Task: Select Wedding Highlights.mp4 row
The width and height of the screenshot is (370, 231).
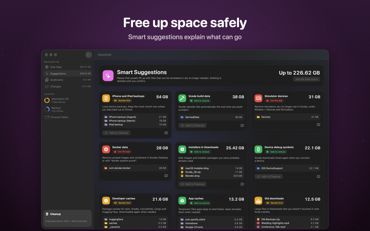Action: pyautogui.click(x=288, y=223)
